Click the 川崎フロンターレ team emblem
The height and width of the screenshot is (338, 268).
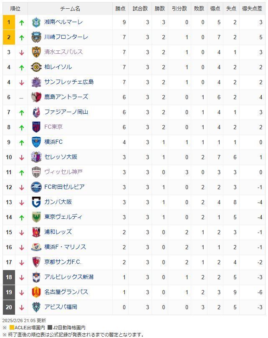point(36,37)
